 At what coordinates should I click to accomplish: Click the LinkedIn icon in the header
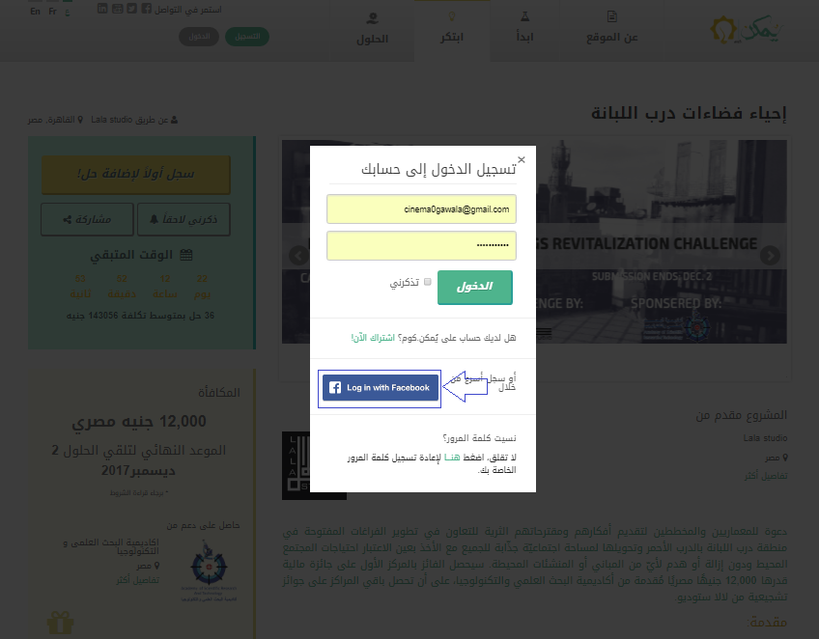click(x=103, y=9)
